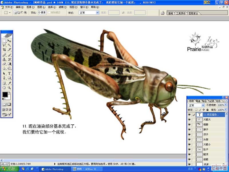Image resolution: width=229 pixels, height=172 pixels.
Task: Switch to the 路径 paths tab
Action: (204, 101)
